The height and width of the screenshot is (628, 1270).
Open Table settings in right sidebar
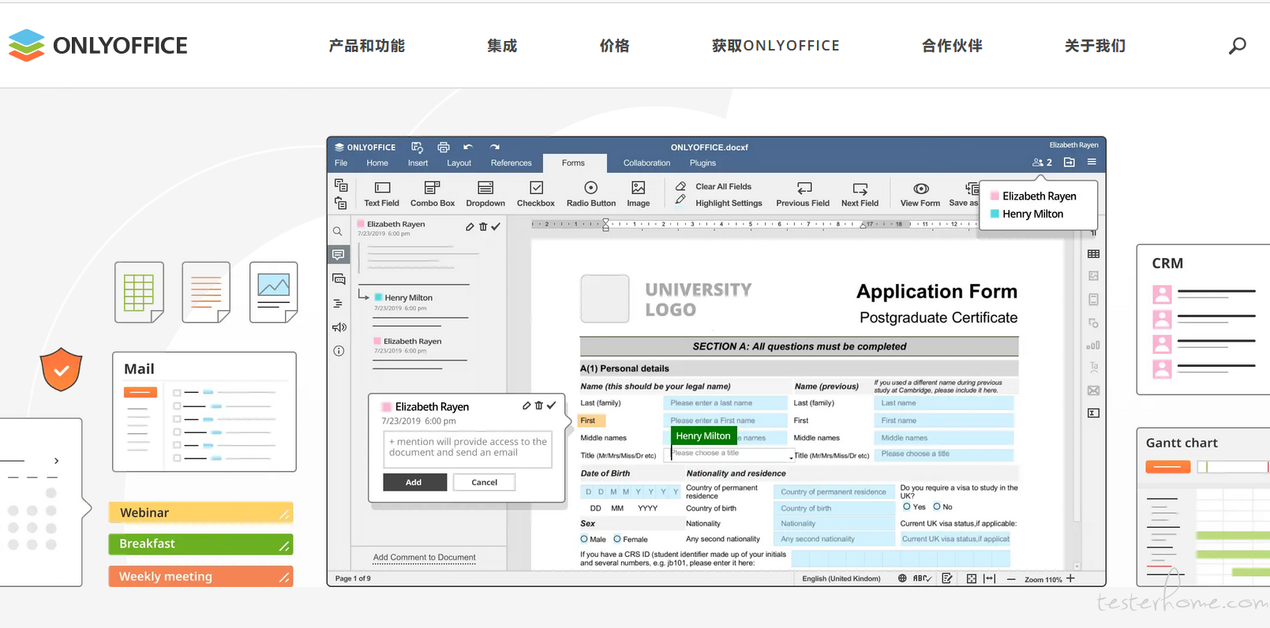click(x=1093, y=254)
